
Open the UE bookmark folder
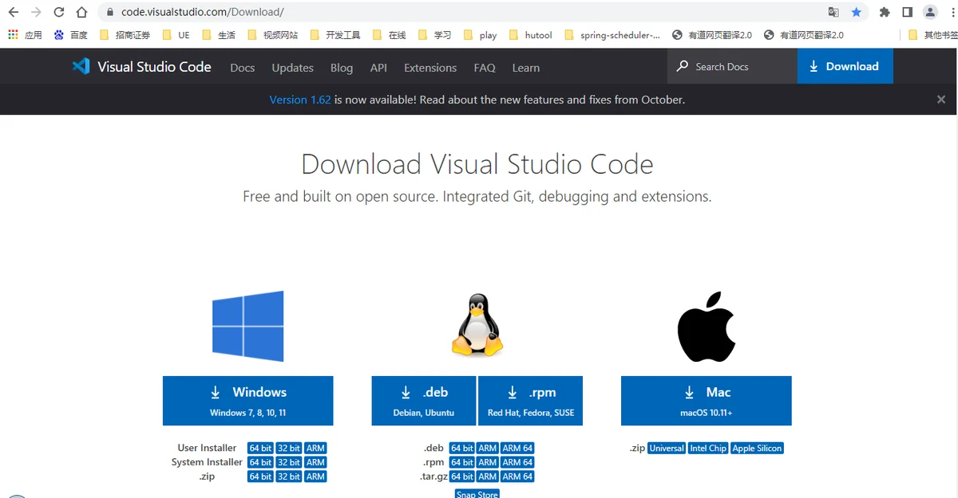(x=176, y=35)
